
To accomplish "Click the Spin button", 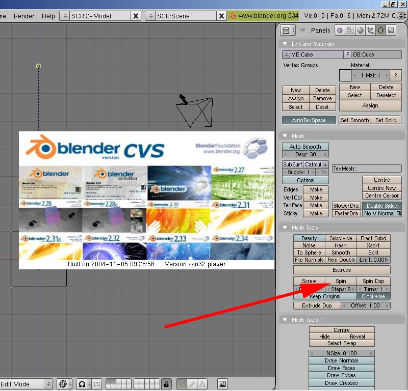I will click(341, 281).
